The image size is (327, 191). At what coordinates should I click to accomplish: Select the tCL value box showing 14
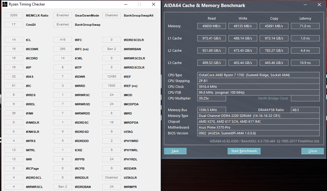click(x=14, y=40)
